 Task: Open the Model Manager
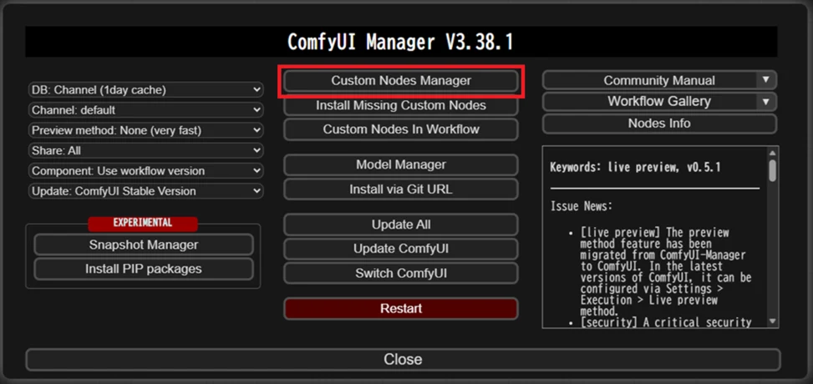[x=401, y=164]
